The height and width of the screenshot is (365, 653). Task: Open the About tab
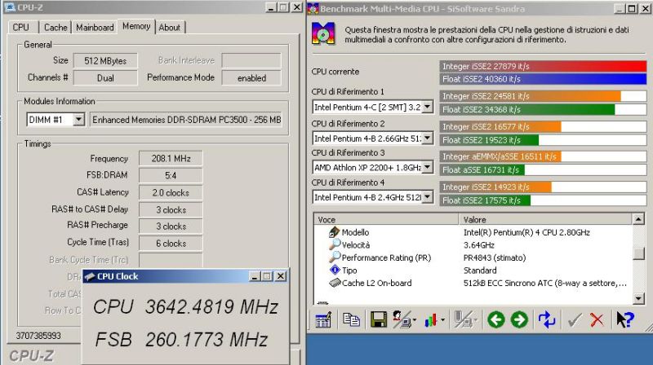[x=170, y=28]
